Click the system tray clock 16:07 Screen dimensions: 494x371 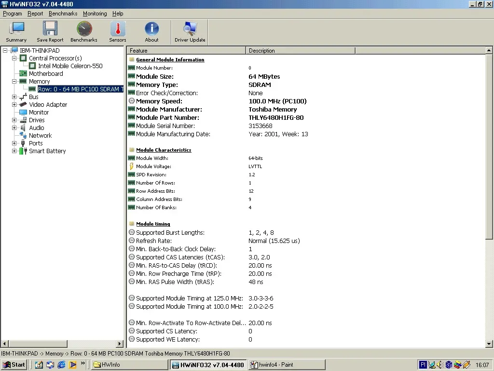482,365
